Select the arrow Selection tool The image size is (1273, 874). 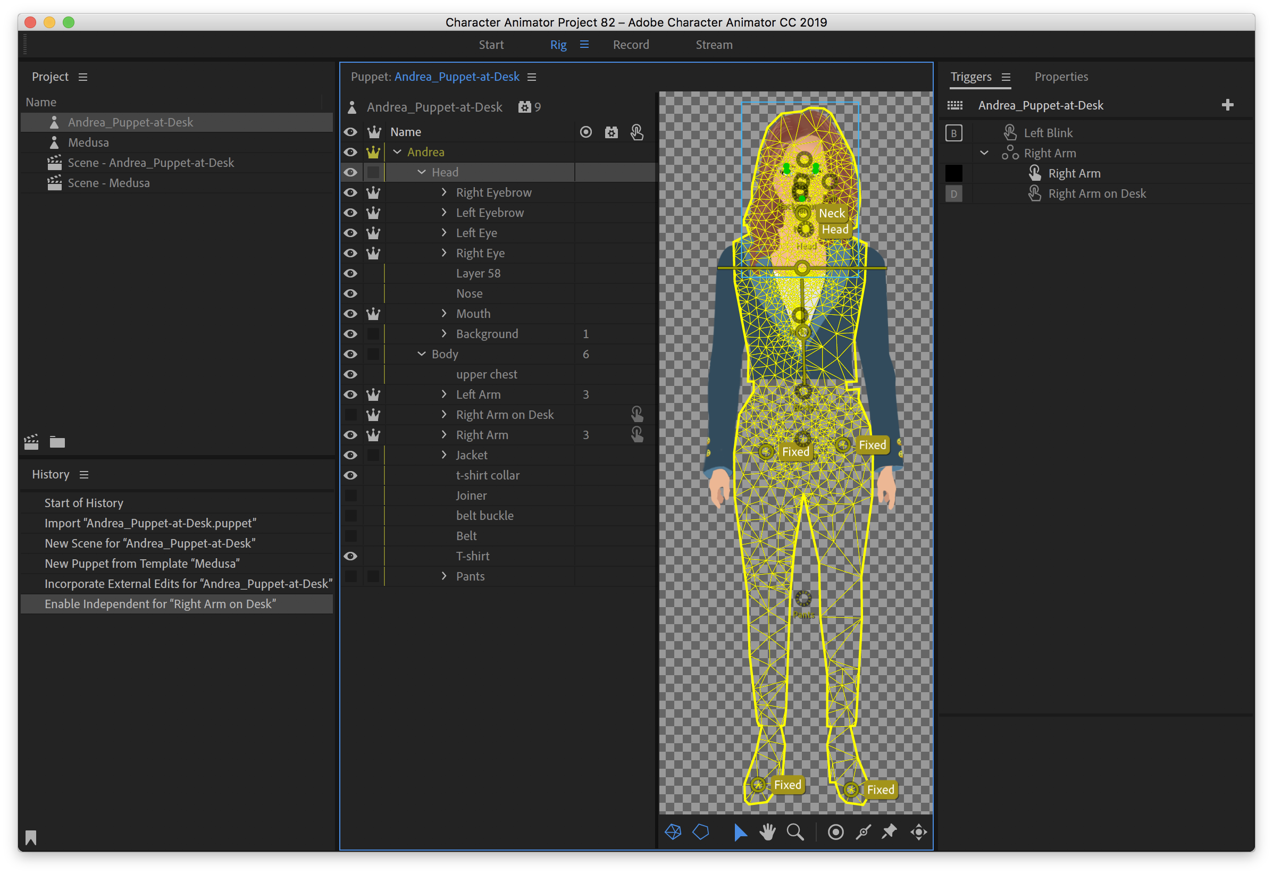point(740,832)
